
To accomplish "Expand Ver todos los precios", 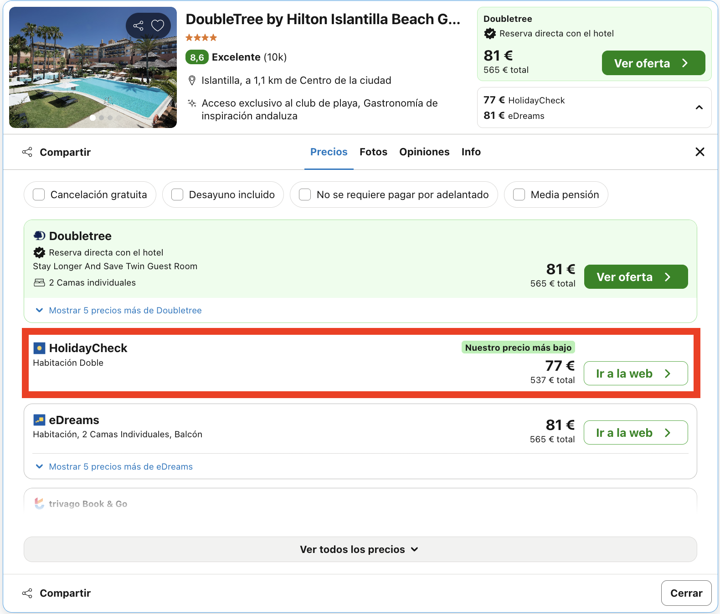I will point(360,549).
